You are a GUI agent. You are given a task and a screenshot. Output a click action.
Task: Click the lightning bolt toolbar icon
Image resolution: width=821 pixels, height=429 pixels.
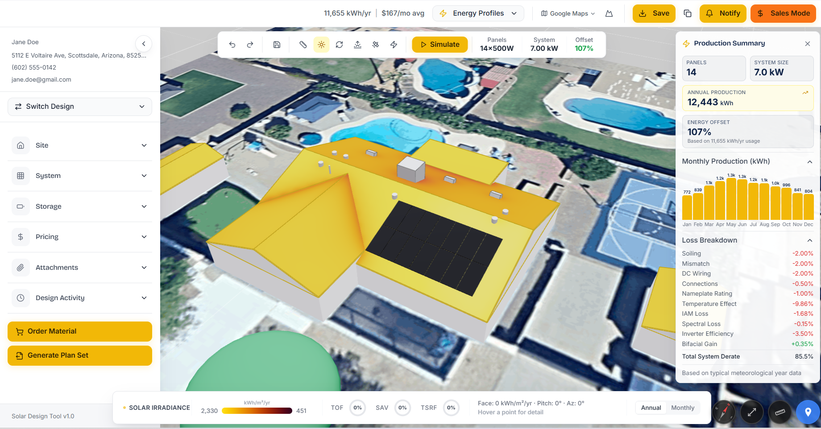point(394,45)
